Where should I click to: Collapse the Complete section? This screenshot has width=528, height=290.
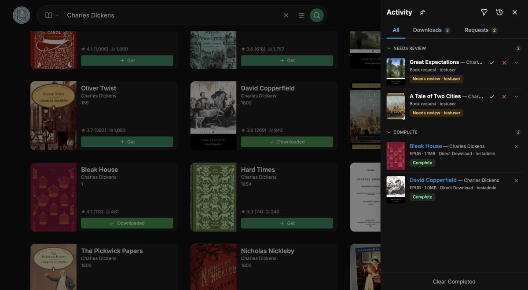(x=389, y=132)
